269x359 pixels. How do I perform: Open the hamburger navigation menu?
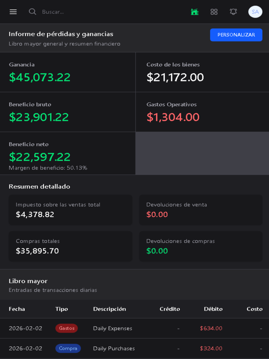coord(13,12)
